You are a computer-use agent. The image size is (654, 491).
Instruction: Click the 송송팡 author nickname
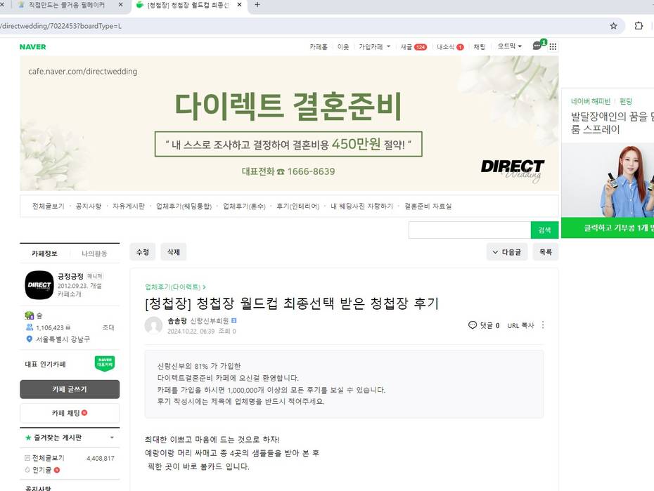(177, 321)
